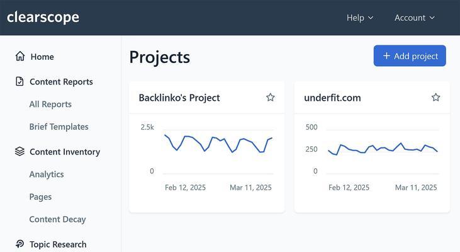Click the Topic Research icon
The image size is (460, 252).
(x=20, y=244)
